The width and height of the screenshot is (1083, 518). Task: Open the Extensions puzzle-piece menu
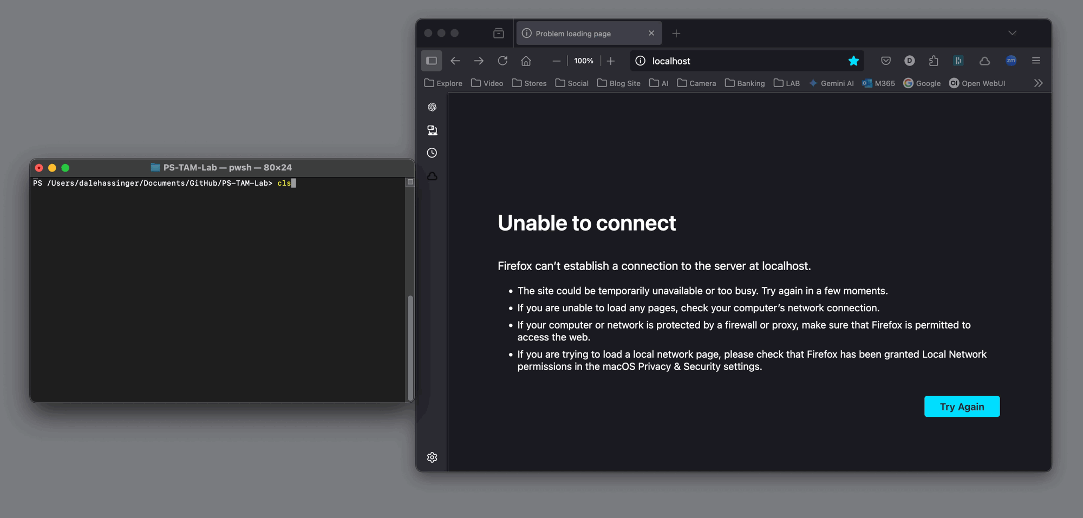click(x=934, y=61)
